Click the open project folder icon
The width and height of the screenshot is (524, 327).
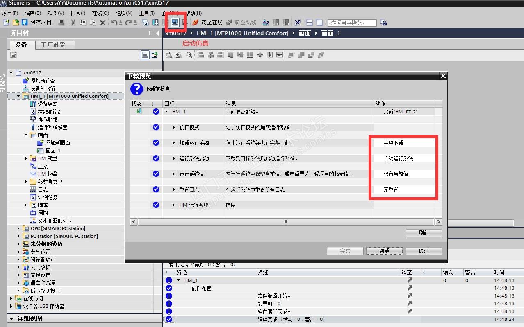[16, 22]
